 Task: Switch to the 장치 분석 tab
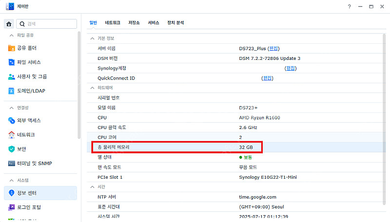(x=175, y=23)
